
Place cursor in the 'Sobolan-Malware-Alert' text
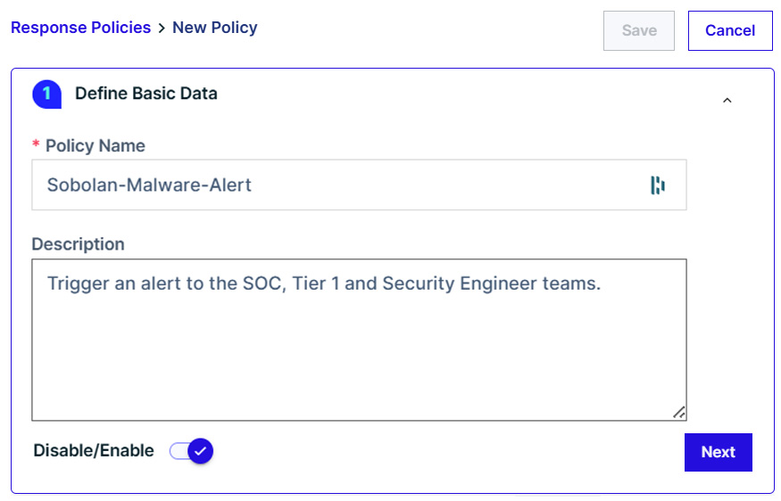coord(149,185)
